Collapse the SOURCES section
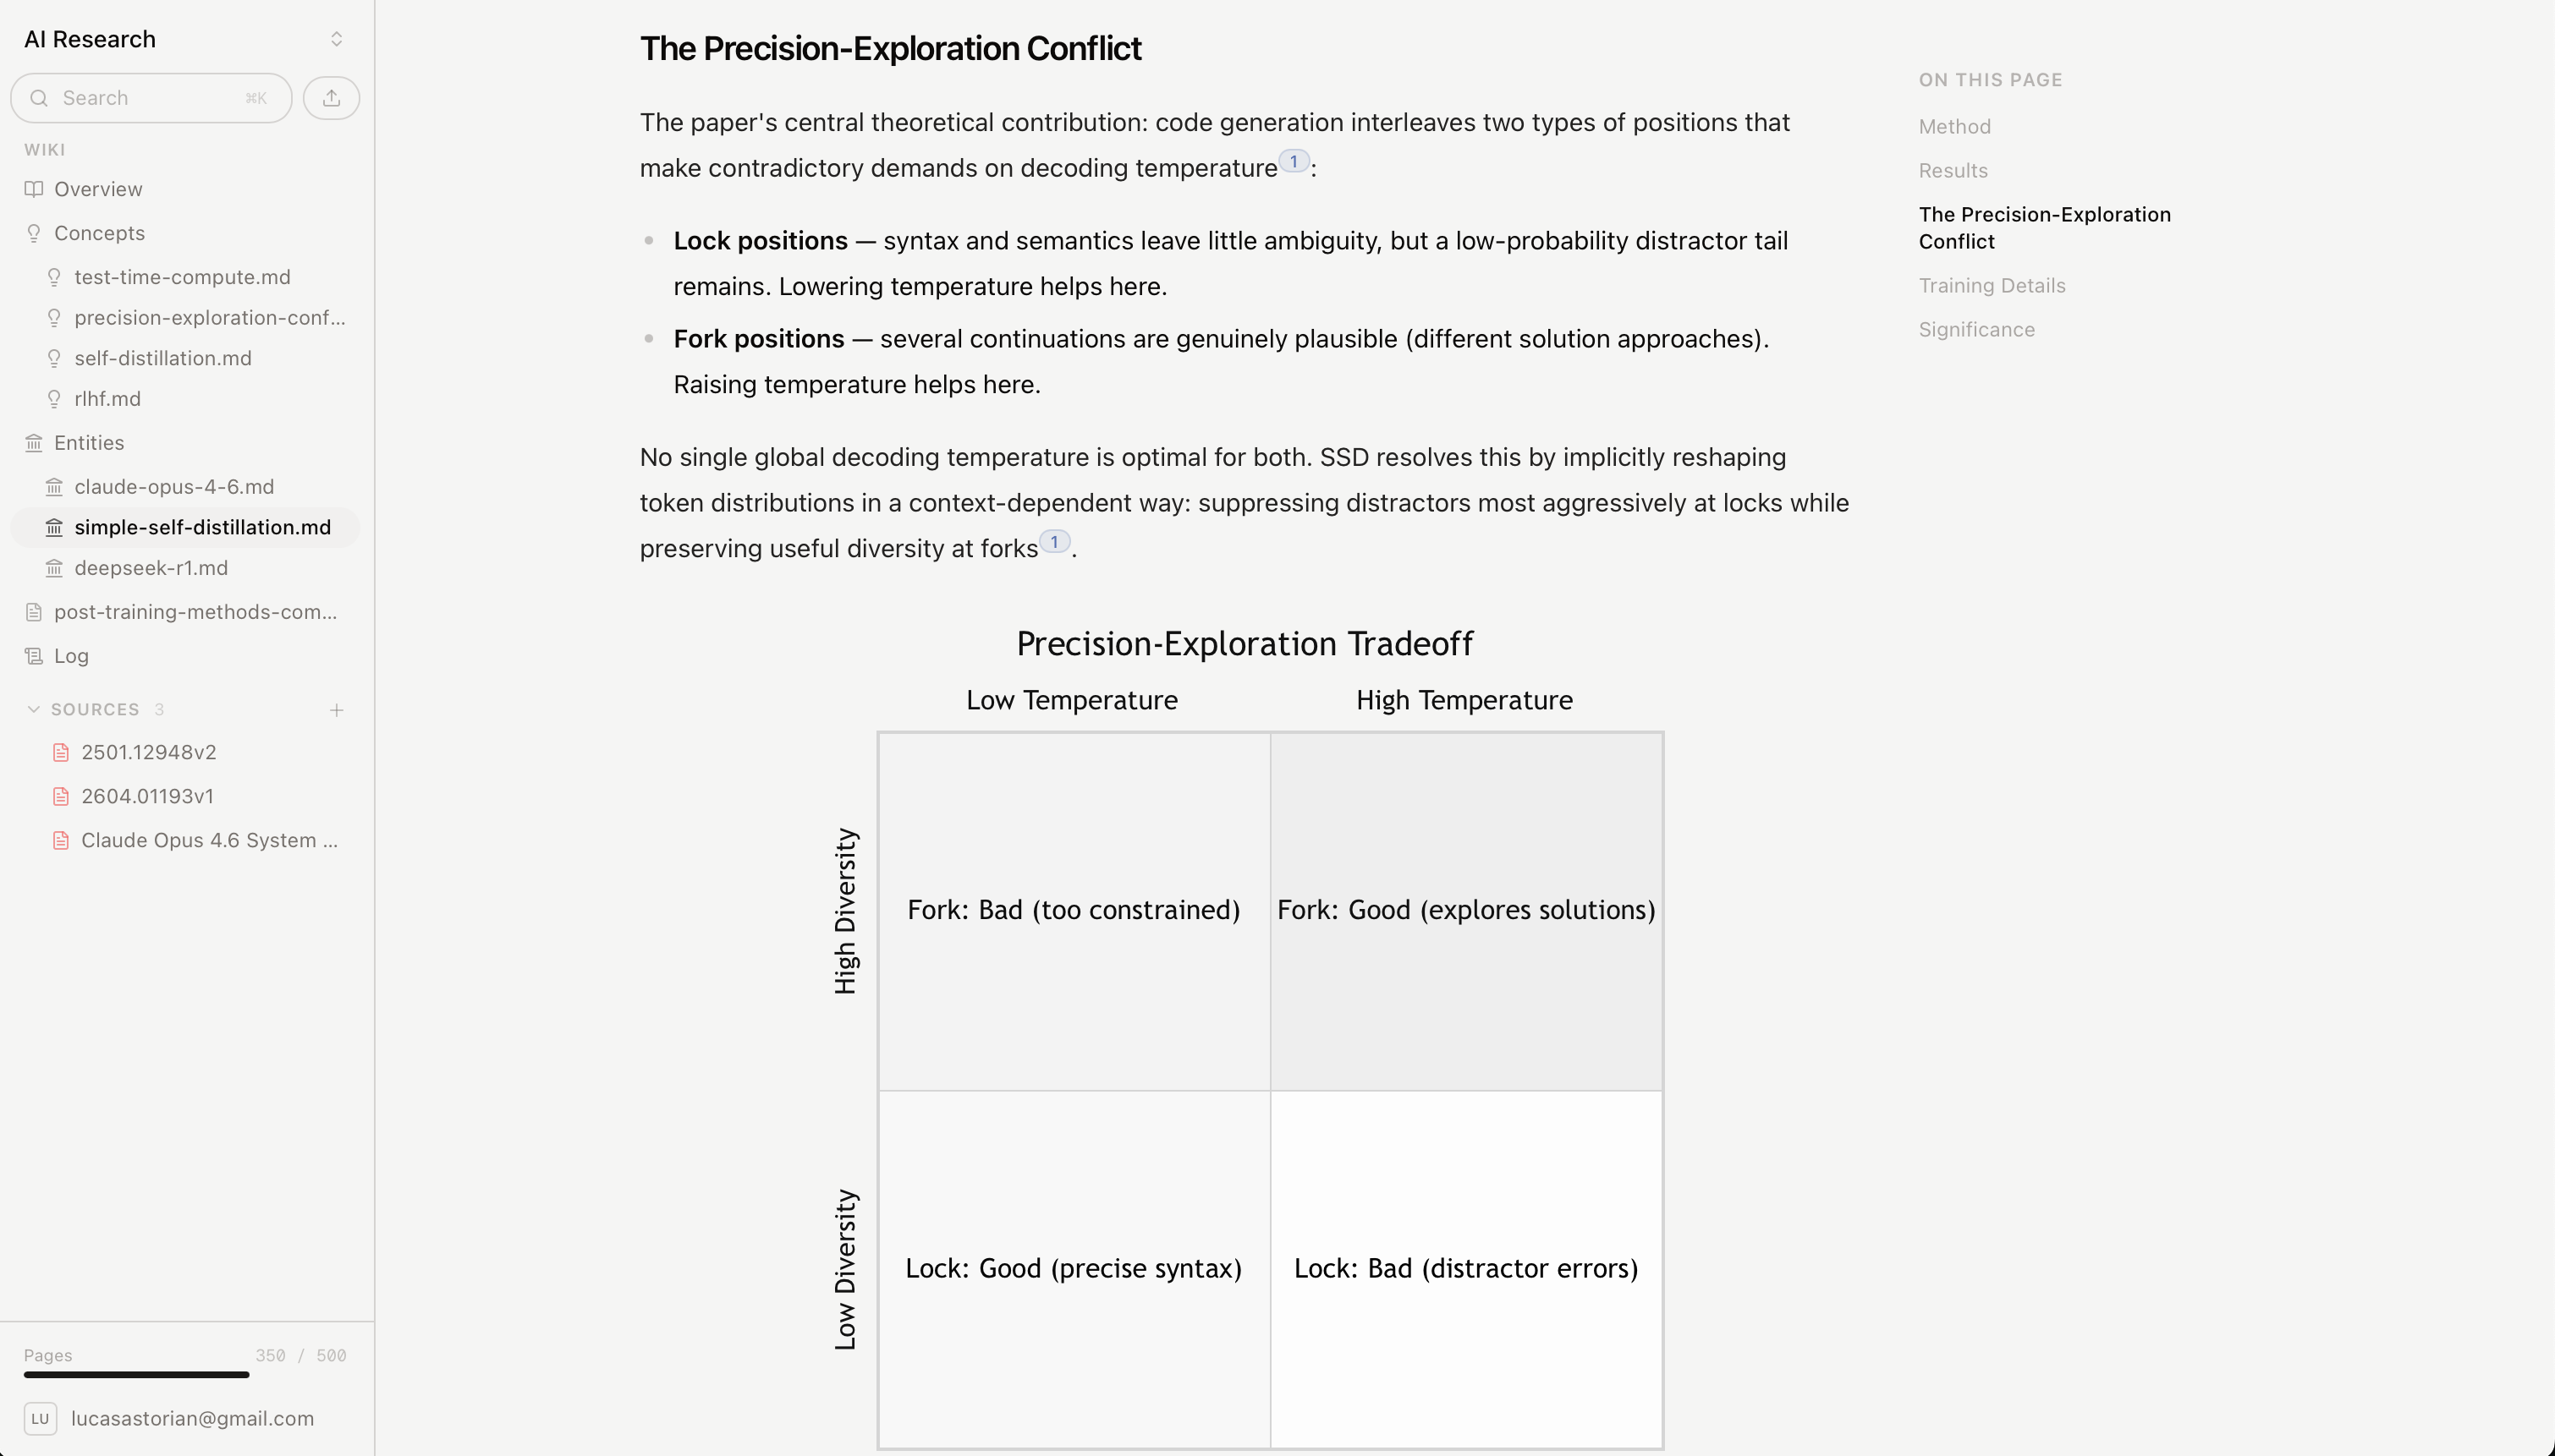Image resolution: width=2555 pixels, height=1456 pixels. click(33, 709)
